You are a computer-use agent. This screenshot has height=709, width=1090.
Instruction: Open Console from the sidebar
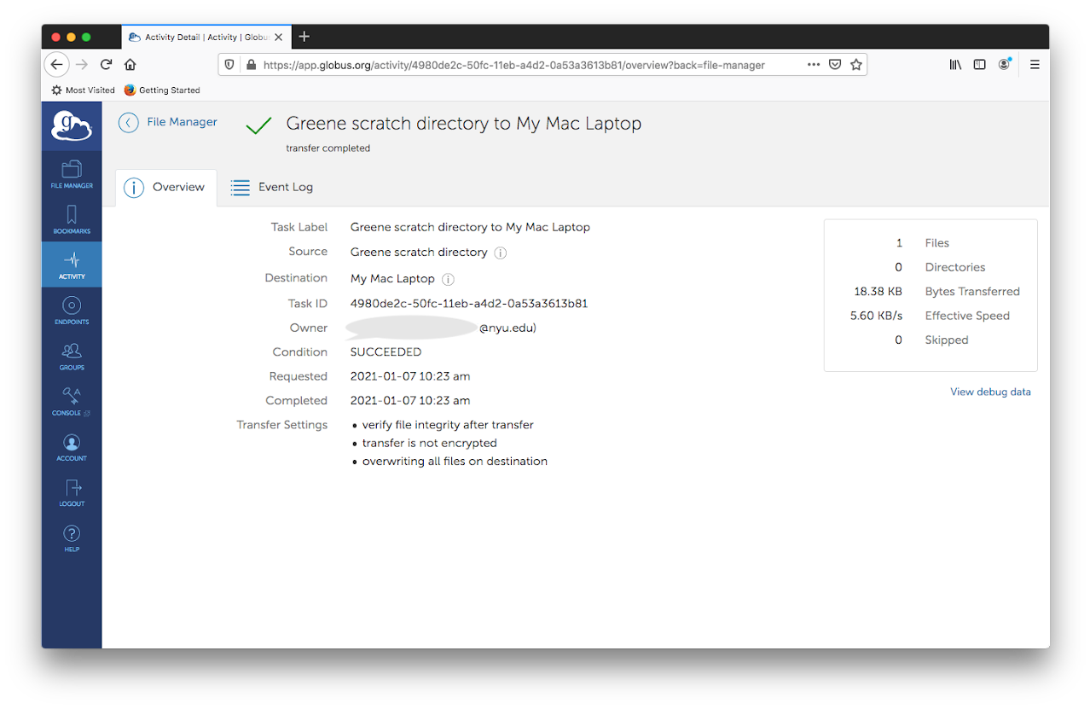pos(72,401)
